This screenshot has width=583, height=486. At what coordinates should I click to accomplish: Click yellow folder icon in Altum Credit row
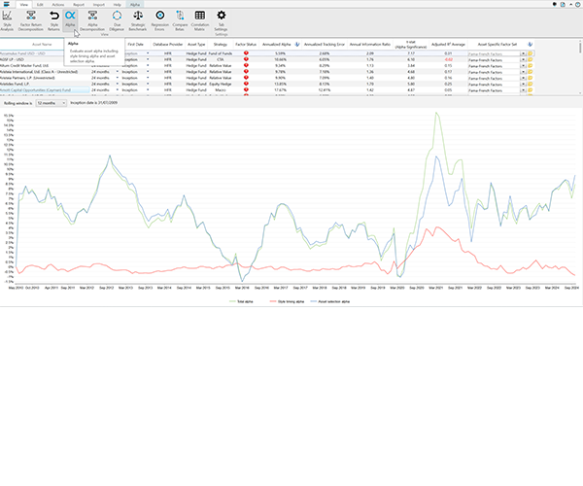point(531,65)
